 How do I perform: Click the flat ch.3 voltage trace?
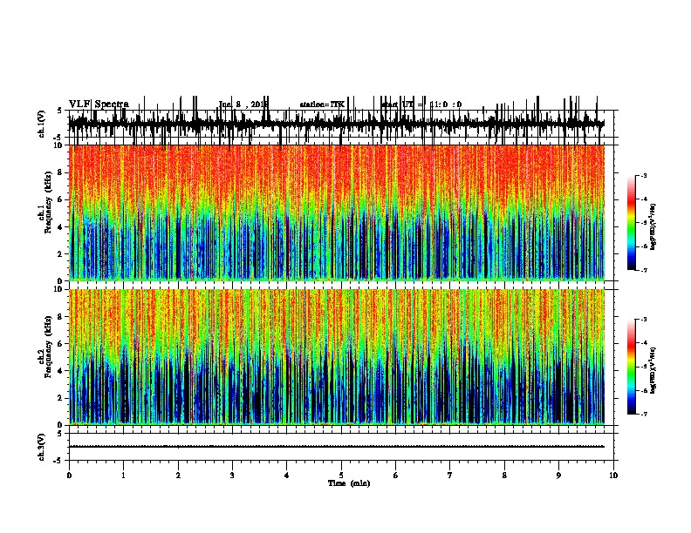pos(337,447)
